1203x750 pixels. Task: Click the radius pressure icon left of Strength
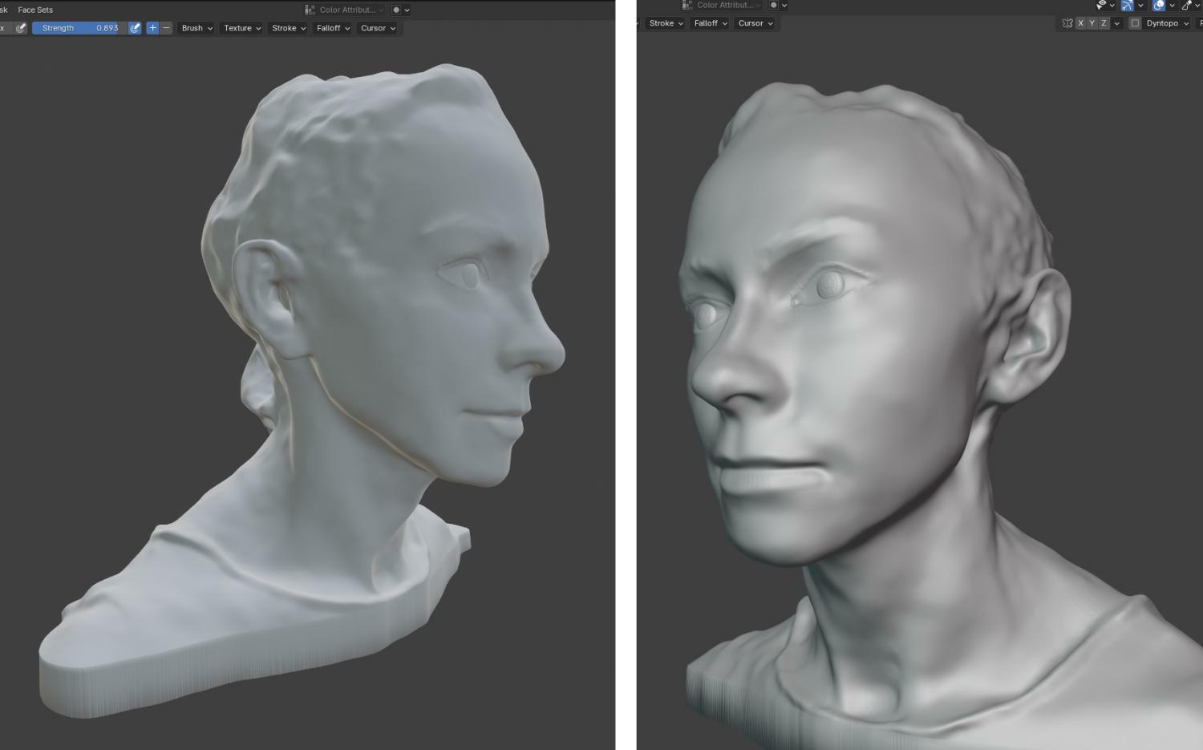pos(21,28)
